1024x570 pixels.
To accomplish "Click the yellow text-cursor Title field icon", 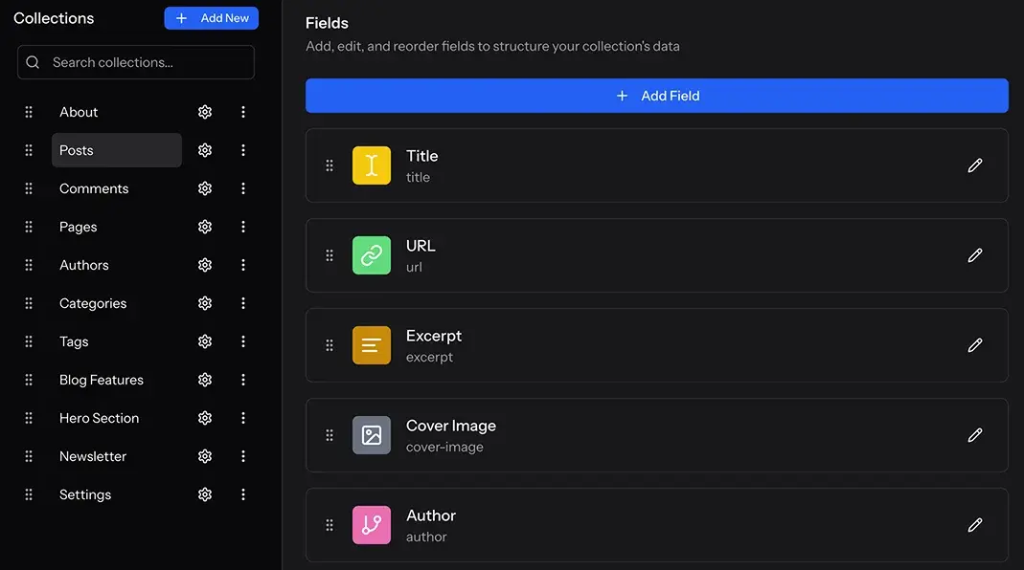I will coord(372,165).
